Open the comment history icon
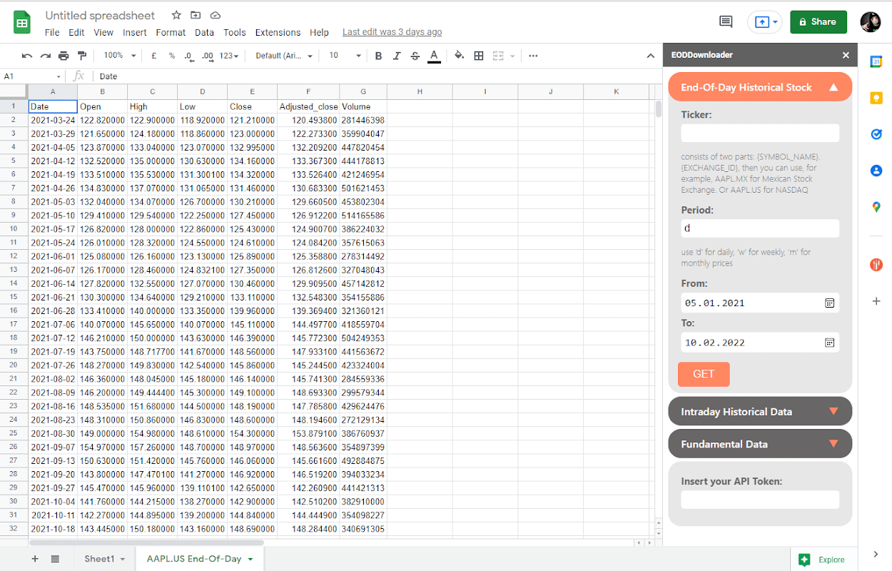 [x=726, y=22]
